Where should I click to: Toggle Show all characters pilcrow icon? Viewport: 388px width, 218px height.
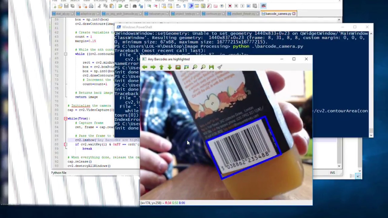pos(185,6)
